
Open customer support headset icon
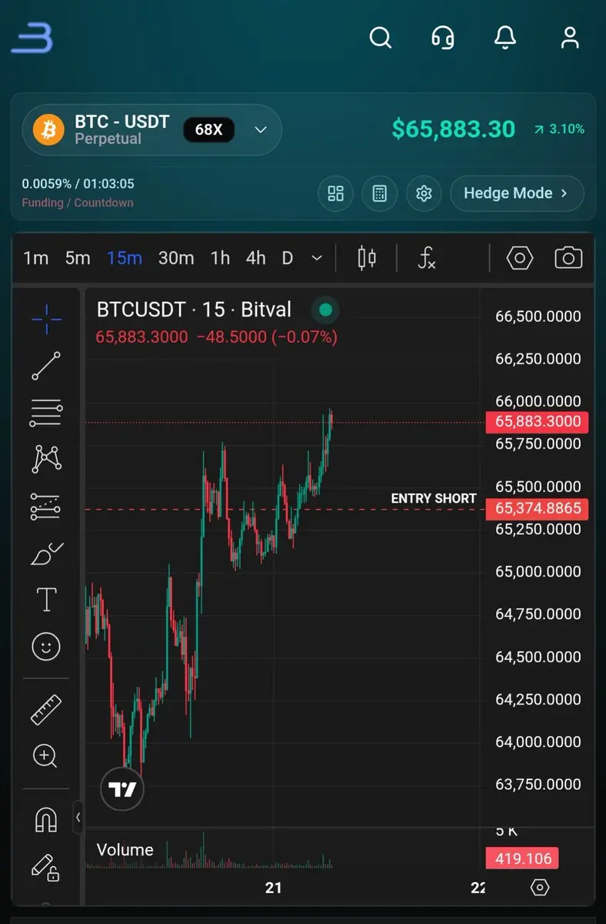click(443, 37)
